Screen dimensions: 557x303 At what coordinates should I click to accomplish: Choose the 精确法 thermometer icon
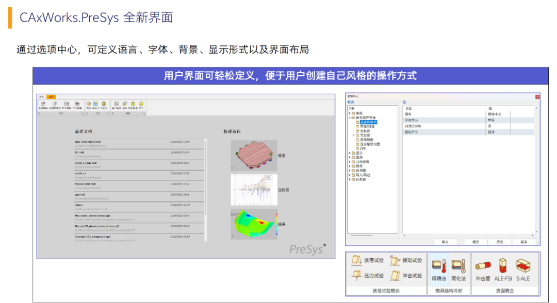point(439,266)
